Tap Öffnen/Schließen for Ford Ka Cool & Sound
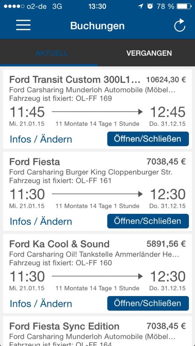 [x=148, y=303]
